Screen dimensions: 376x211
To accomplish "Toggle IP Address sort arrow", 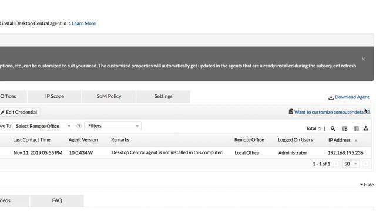I will [x=356, y=141].
